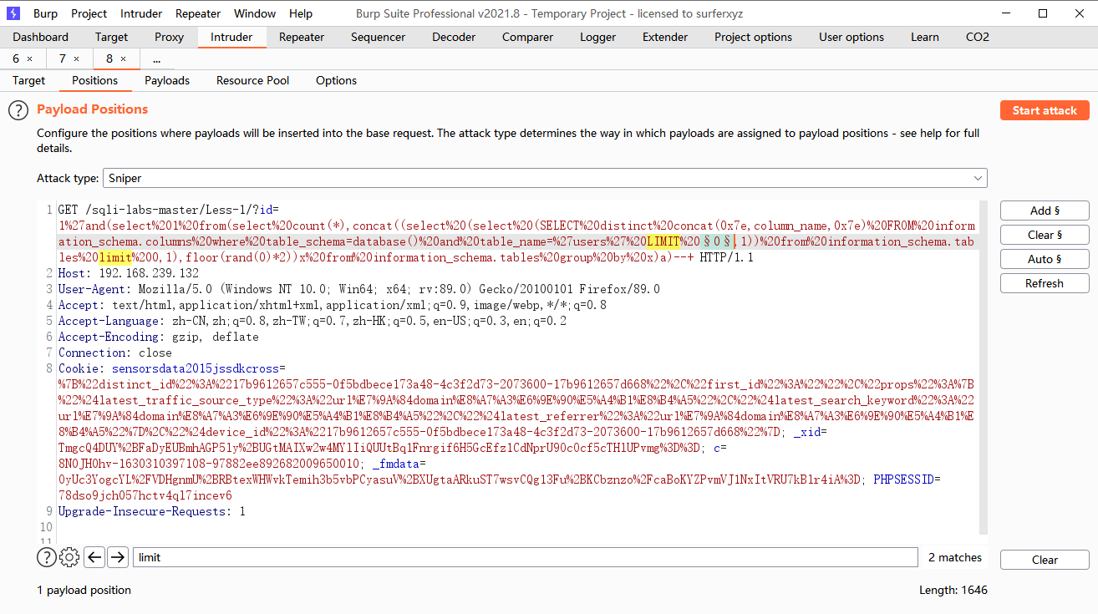Switch to the Extender tab
Viewport: 1098px width, 614px height.
point(665,37)
